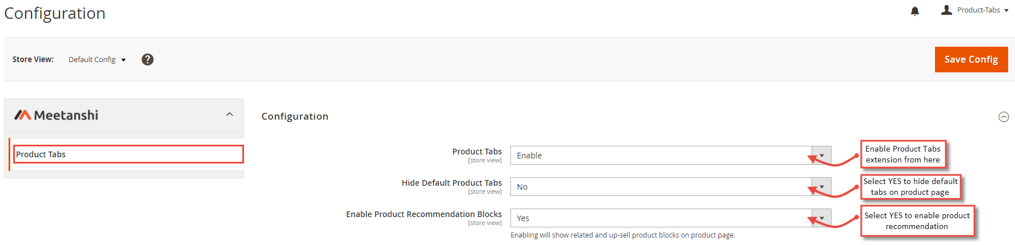Click the 'hide default tabs' callout note
This screenshot has height=245, width=1015.
[910, 187]
